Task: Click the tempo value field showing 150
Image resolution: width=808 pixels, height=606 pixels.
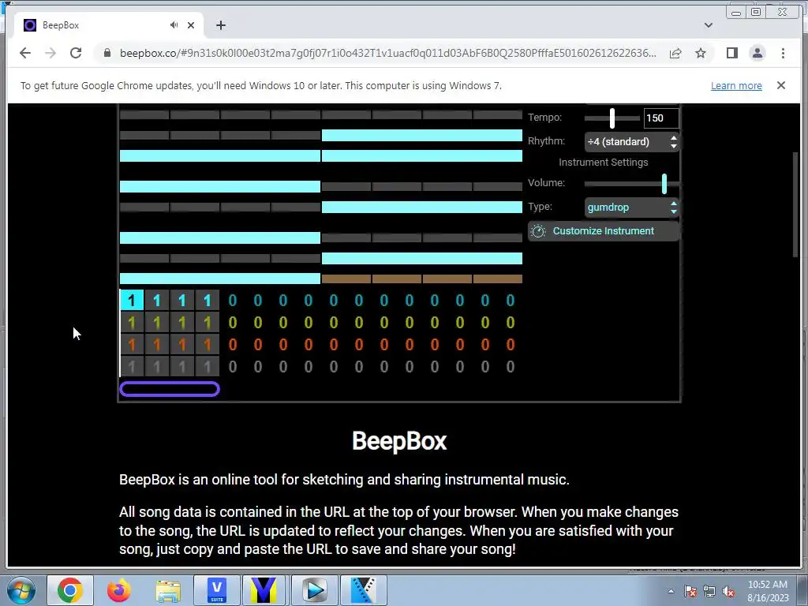Action: pyautogui.click(x=661, y=118)
